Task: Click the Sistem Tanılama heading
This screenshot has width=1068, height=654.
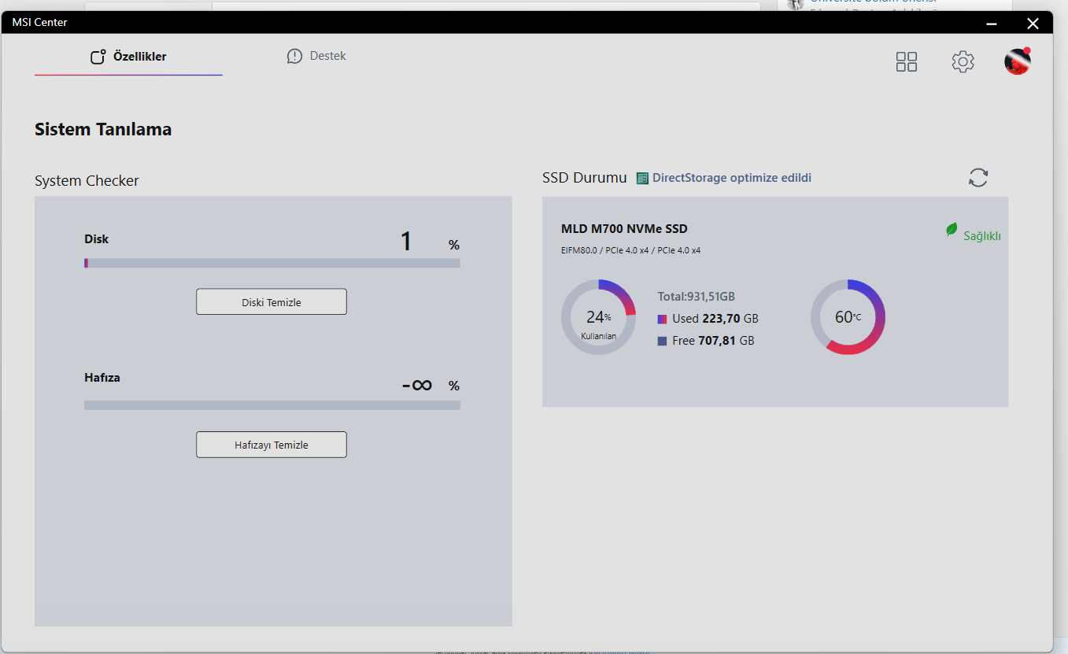Action: tap(103, 129)
